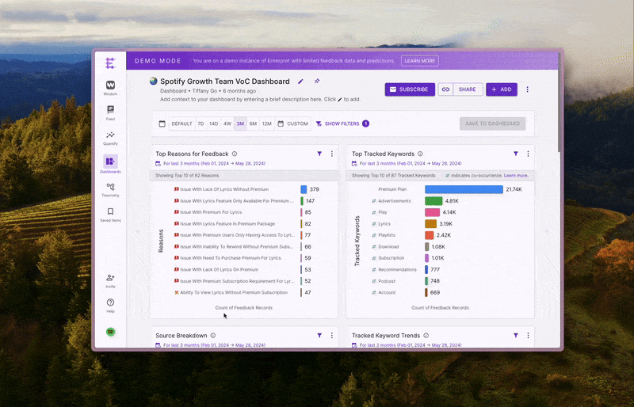Viewport: 634px width, 407px height.
Task: Click LEARN MORE in demo banner
Action: (x=420, y=61)
